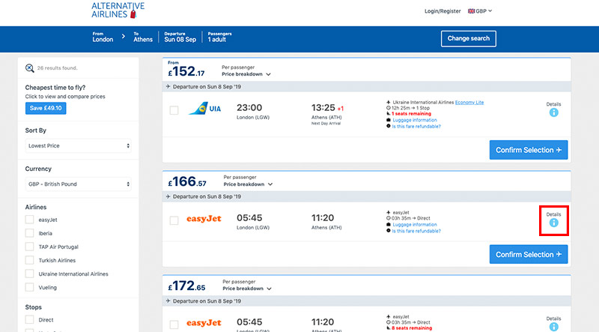
Task: Expand Price breakdown for £166.57 fare
Action: pyautogui.click(x=248, y=184)
